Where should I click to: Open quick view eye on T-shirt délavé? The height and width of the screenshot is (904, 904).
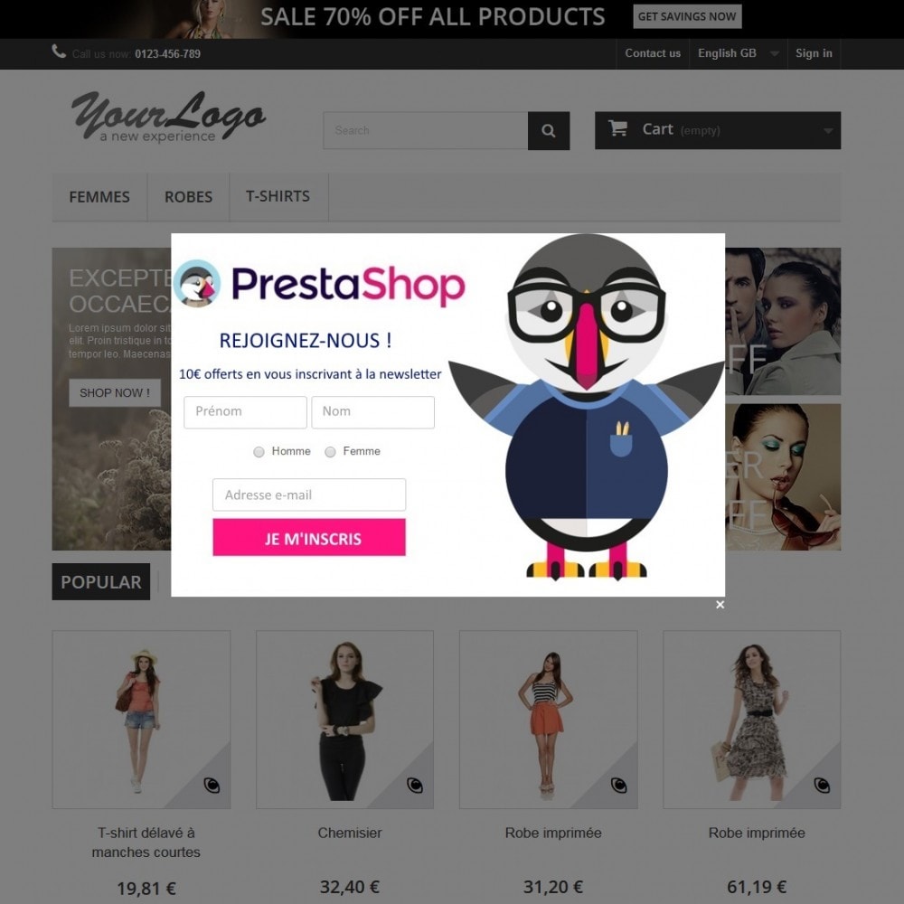(x=212, y=786)
